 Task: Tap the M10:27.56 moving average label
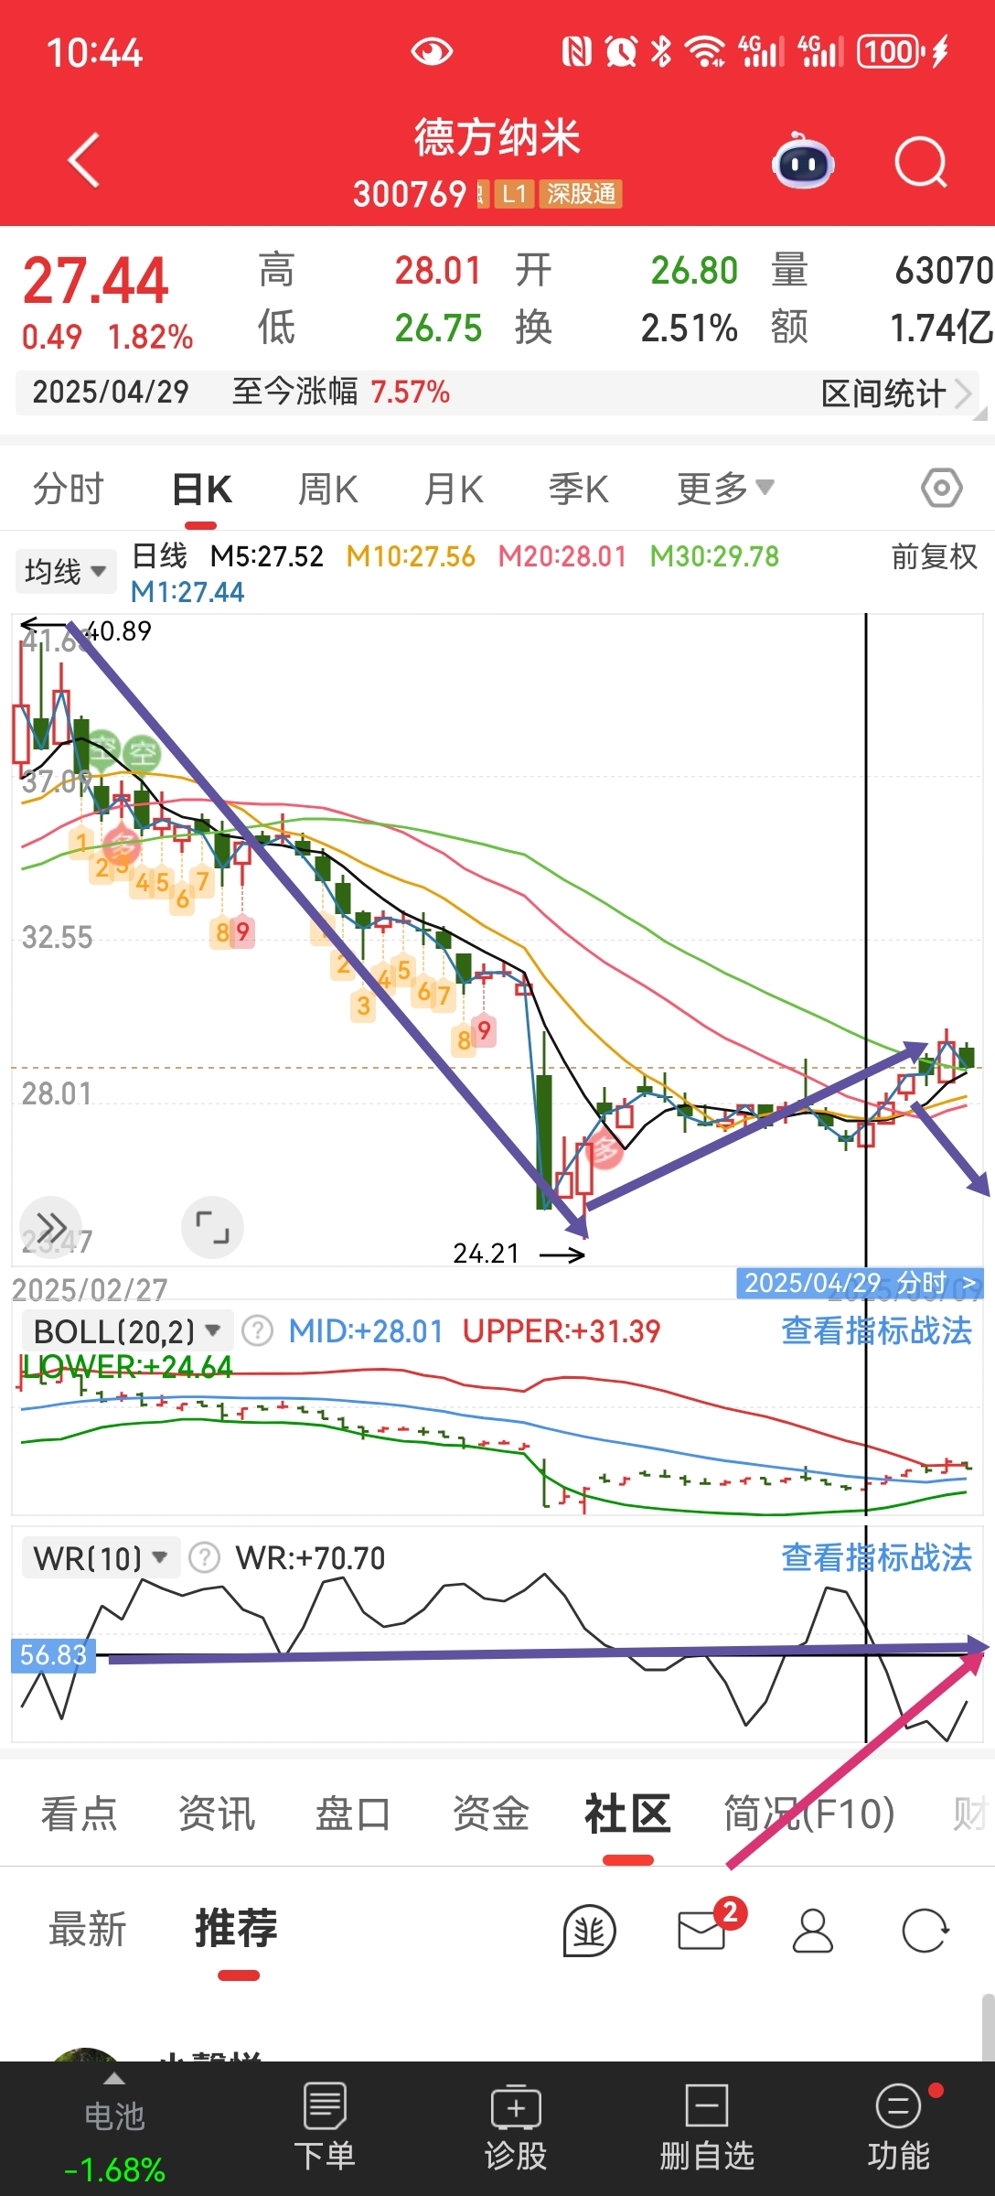[411, 556]
